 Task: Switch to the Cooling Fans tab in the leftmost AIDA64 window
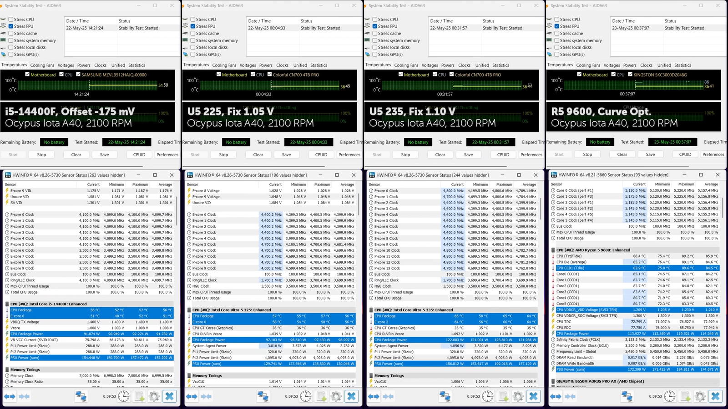(x=42, y=65)
